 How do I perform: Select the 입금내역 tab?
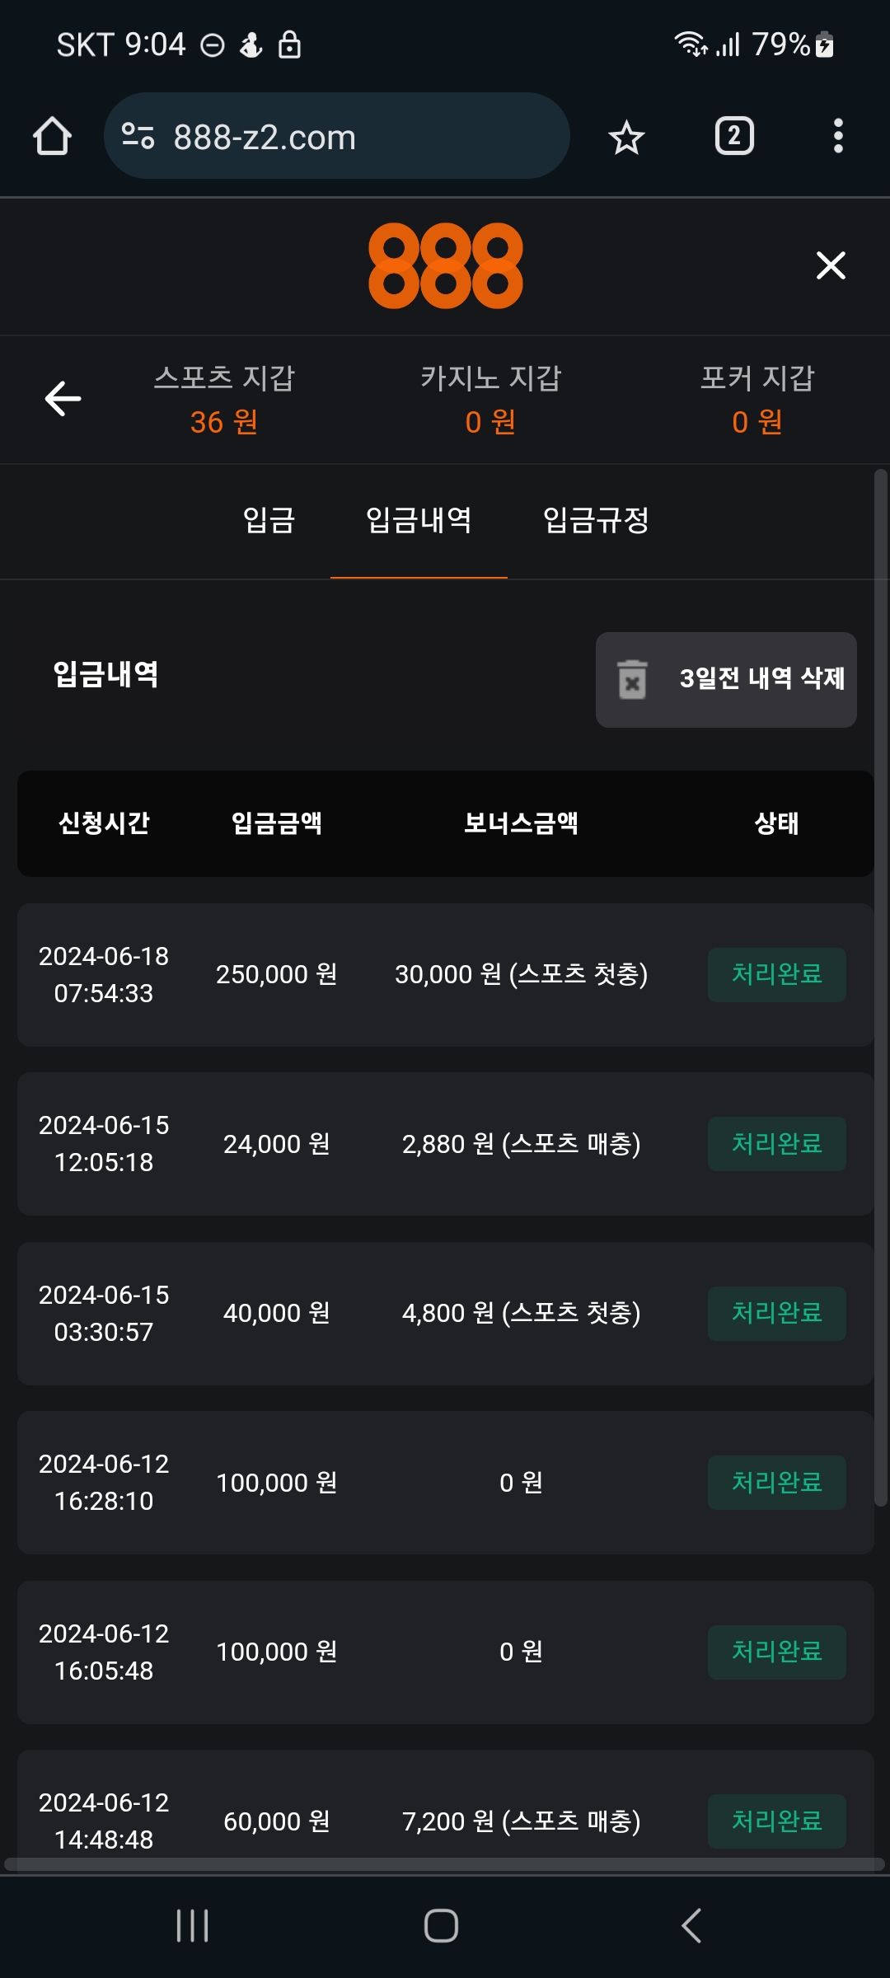tap(419, 520)
